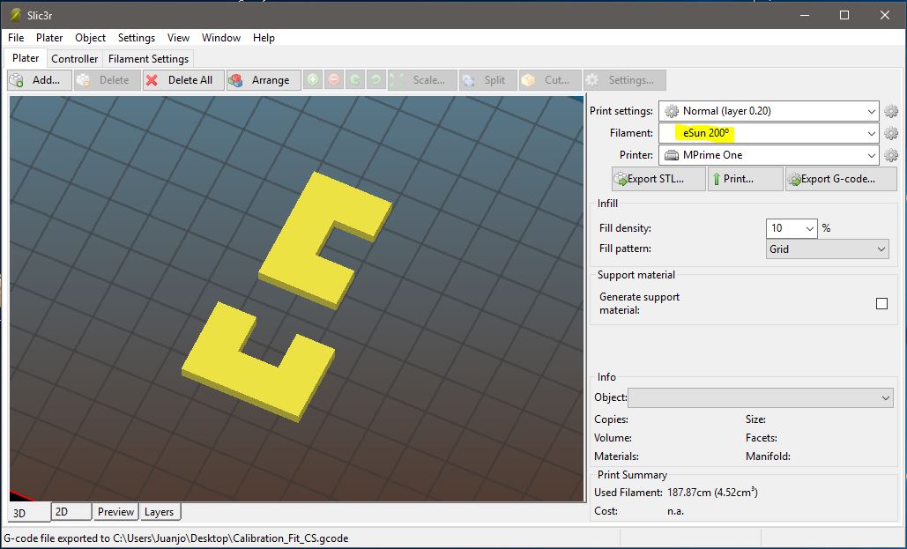Open the Window menu

pyautogui.click(x=221, y=38)
